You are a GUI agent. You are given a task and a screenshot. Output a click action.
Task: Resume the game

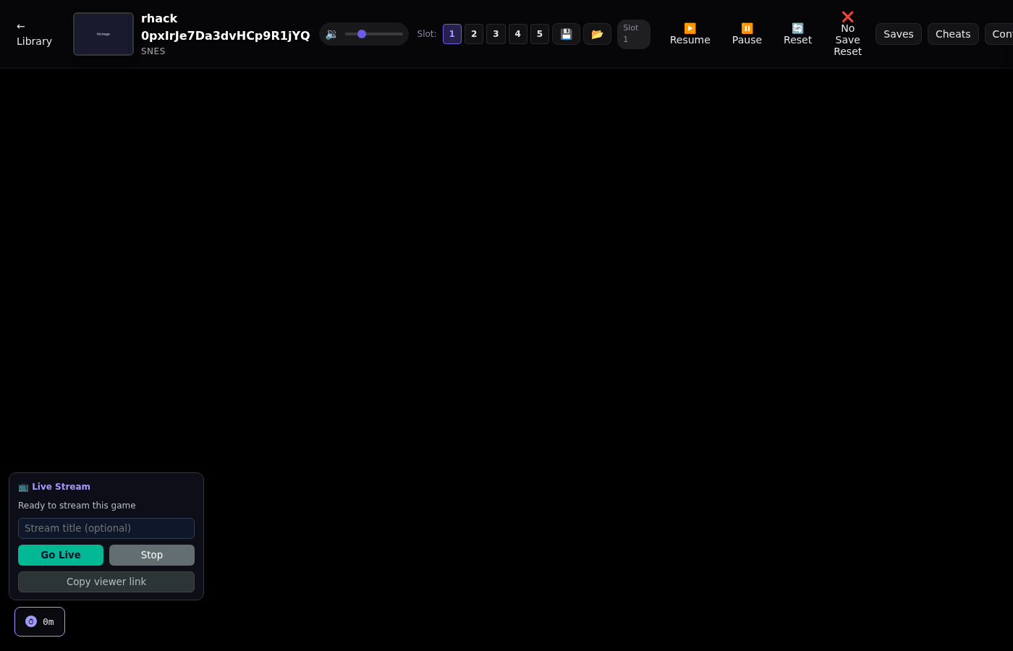point(690,34)
